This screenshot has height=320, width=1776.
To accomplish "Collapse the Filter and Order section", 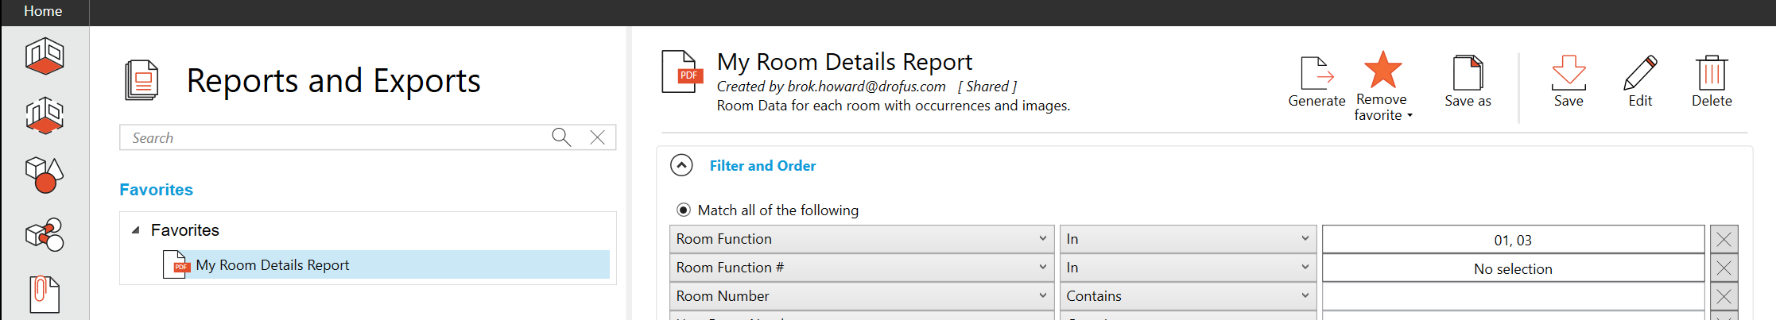I will click(x=681, y=165).
